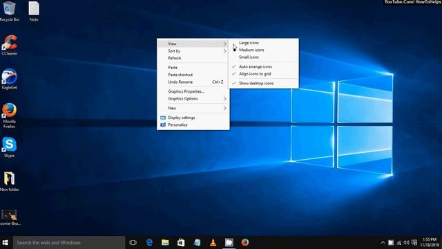This screenshot has height=249, width=442.
Task: Click the Personalize menu icon
Action: pyautogui.click(x=163, y=124)
